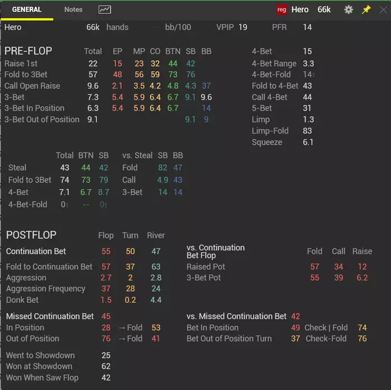Click the bb/100 label
391x390 pixels.
click(x=178, y=27)
